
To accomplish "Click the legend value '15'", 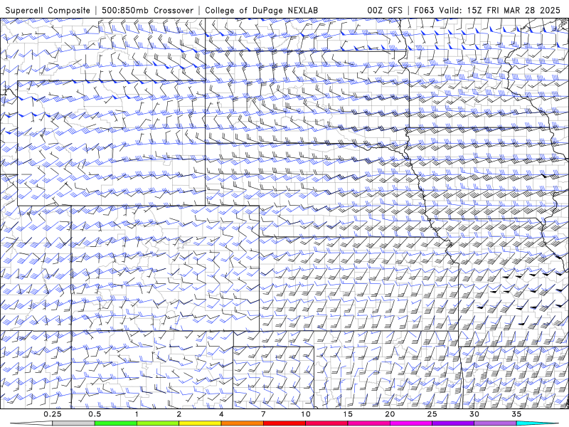I will pos(348,414).
